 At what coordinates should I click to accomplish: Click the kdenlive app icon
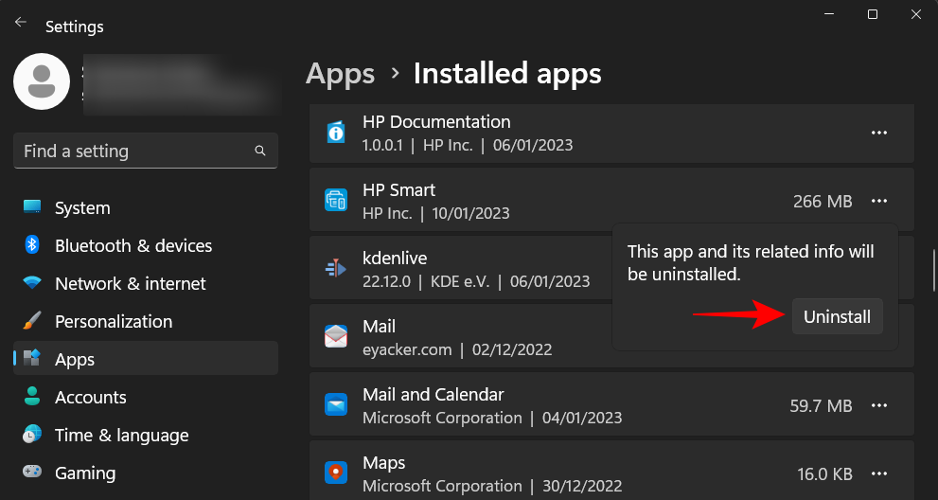[336, 269]
